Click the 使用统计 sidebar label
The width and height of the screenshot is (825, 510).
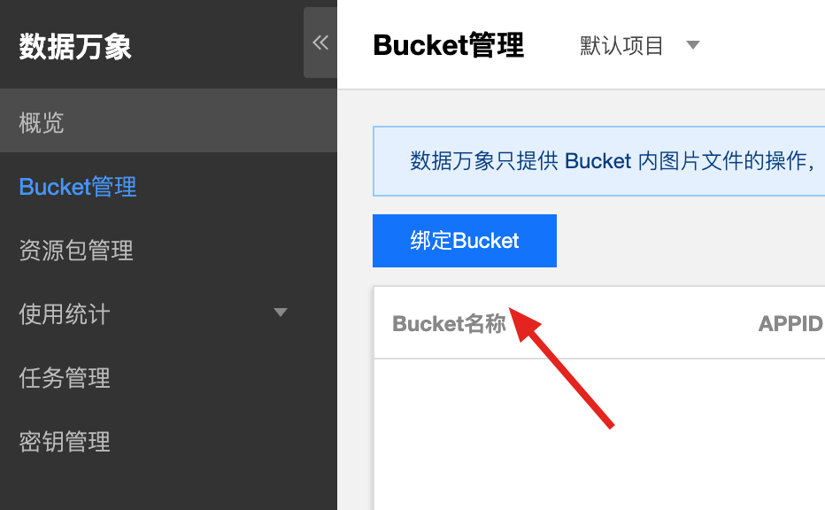[65, 314]
